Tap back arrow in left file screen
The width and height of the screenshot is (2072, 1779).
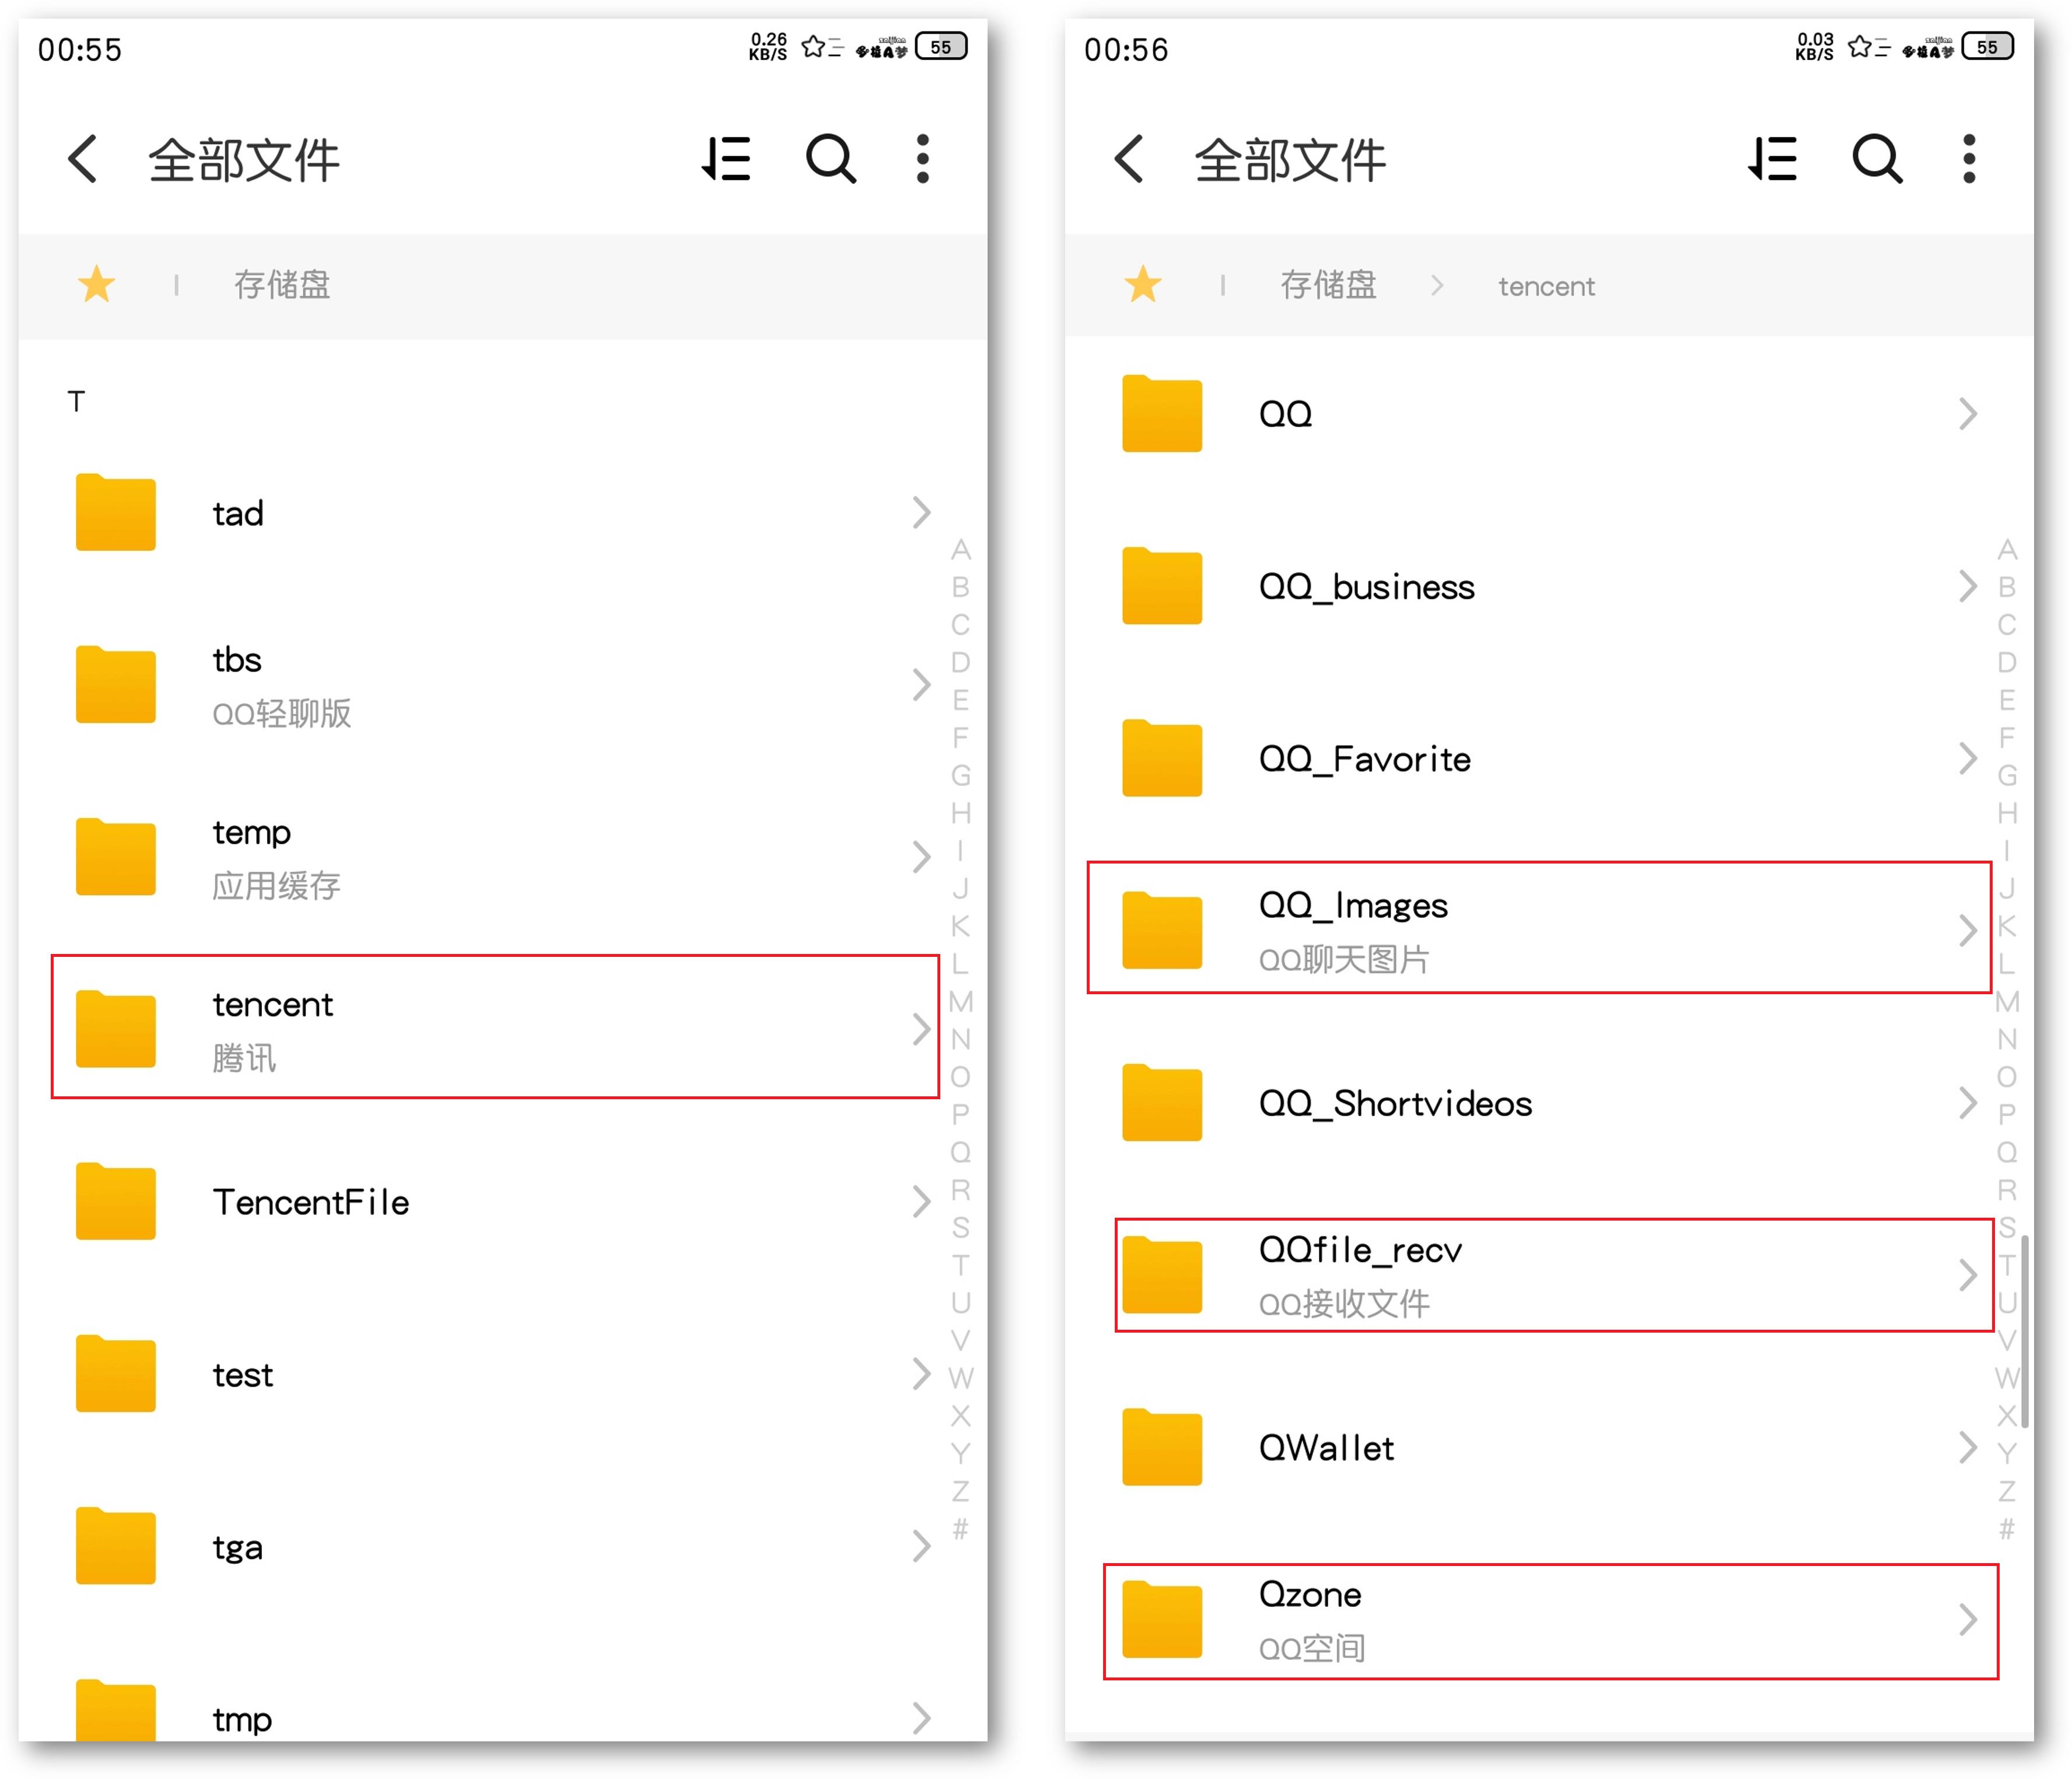pyautogui.click(x=83, y=159)
